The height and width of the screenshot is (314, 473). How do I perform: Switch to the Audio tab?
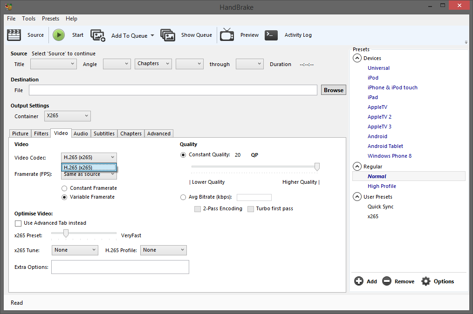[81, 134]
